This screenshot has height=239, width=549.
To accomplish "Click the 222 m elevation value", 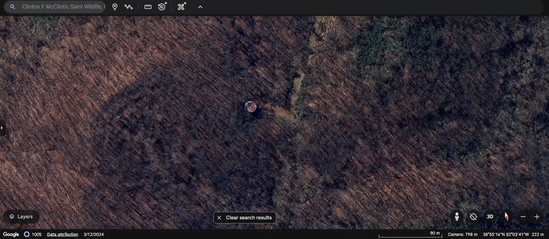I will [x=538, y=235].
